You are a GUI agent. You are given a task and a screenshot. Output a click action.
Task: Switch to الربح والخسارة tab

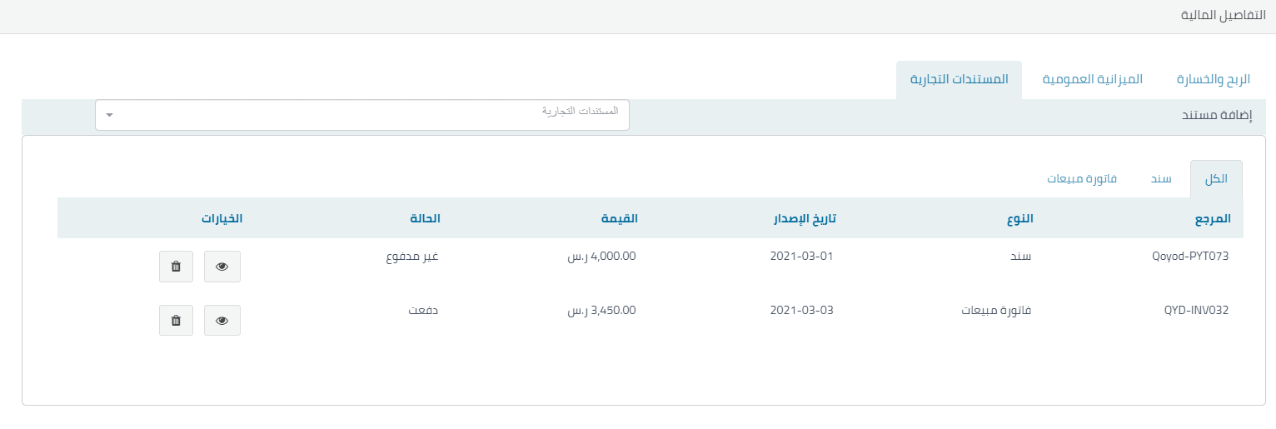1214,80
